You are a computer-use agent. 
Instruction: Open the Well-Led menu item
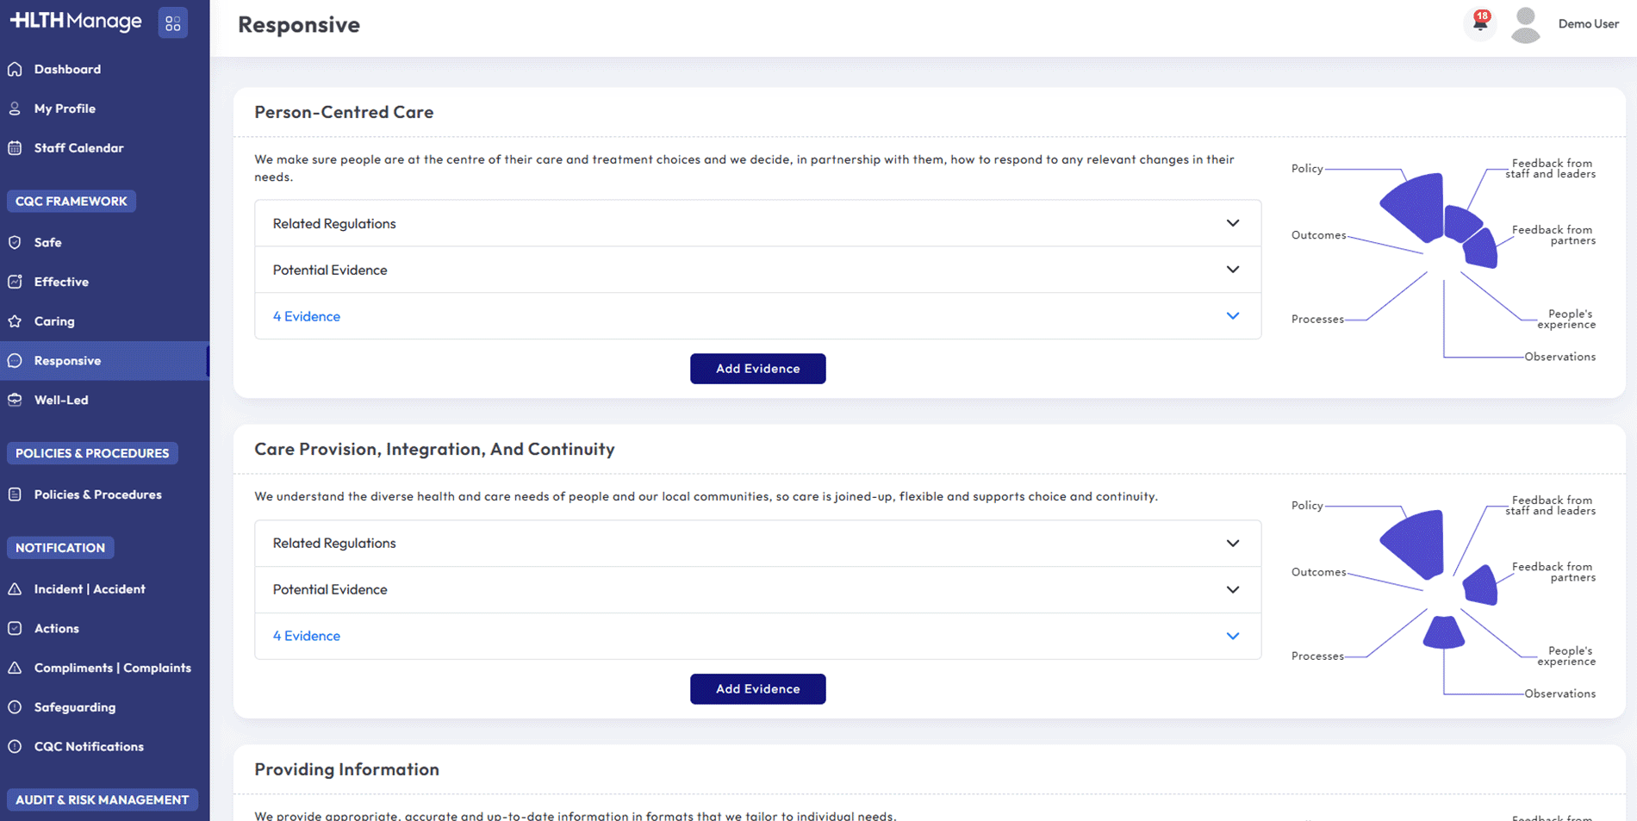pyautogui.click(x=61, y=400)
